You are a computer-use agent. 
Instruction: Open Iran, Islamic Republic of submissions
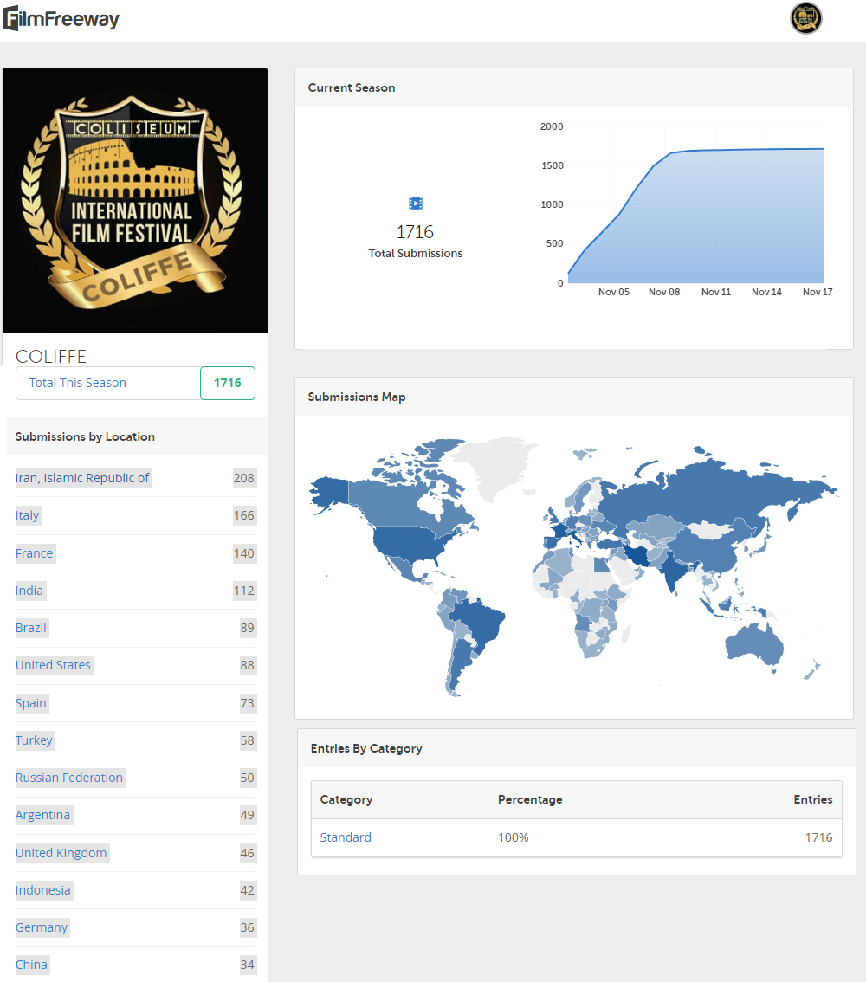pyautogui.click(x=82, y=478)
